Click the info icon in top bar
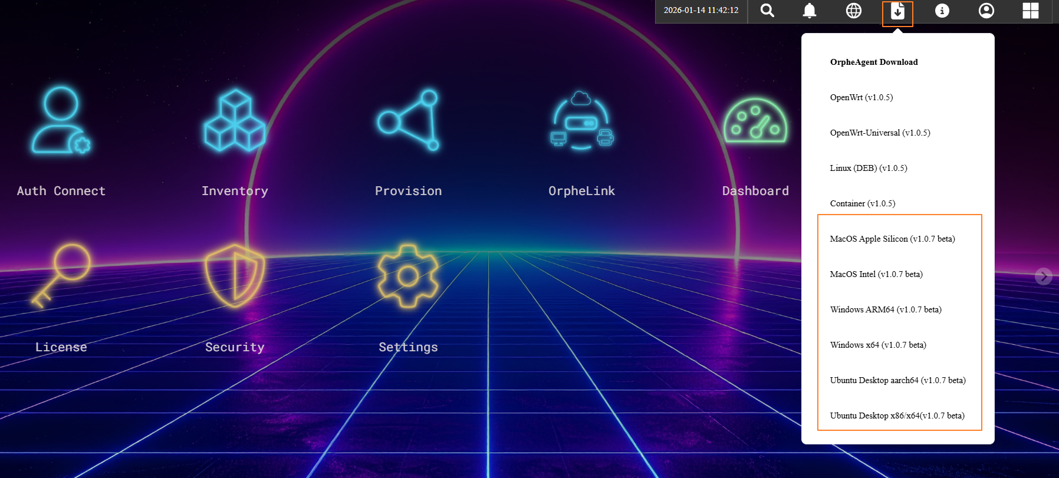 tap(942, 11)
